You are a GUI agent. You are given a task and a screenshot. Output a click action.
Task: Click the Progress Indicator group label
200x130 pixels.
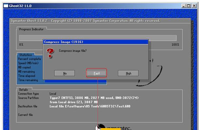[31, 29]
